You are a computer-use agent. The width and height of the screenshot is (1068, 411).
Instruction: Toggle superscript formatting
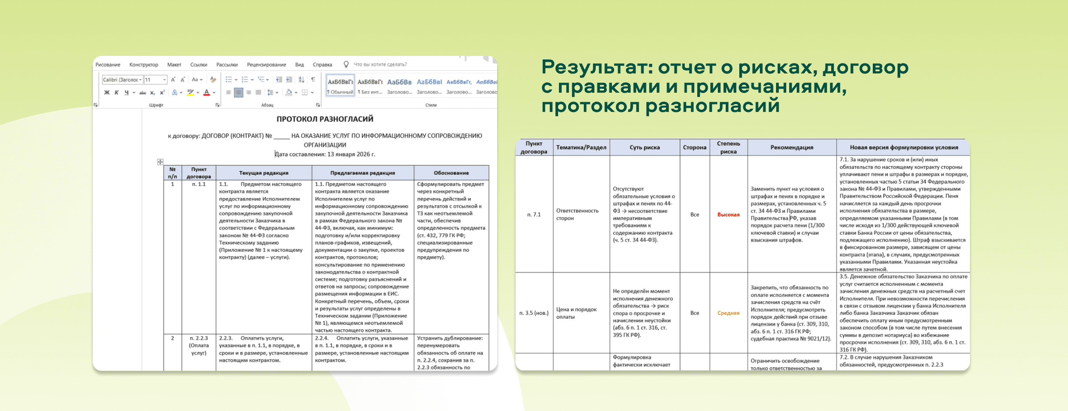coord(162,93)
